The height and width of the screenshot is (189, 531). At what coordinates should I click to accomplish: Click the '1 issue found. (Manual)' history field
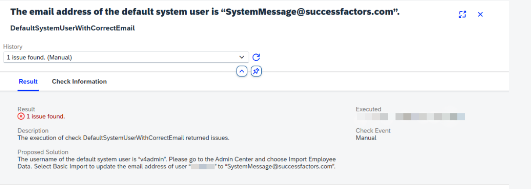coord(126,57)
